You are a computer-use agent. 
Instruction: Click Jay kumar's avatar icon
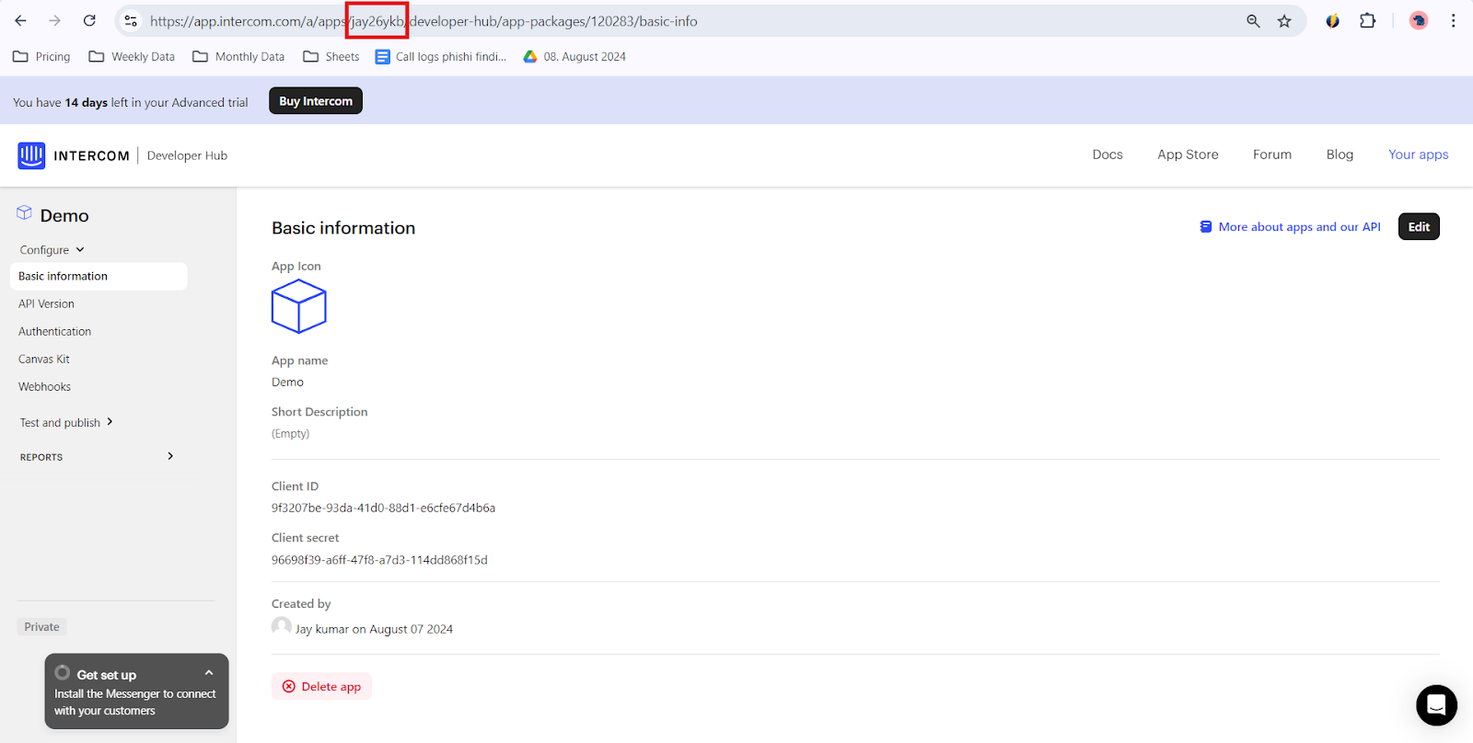pos(282,626)
